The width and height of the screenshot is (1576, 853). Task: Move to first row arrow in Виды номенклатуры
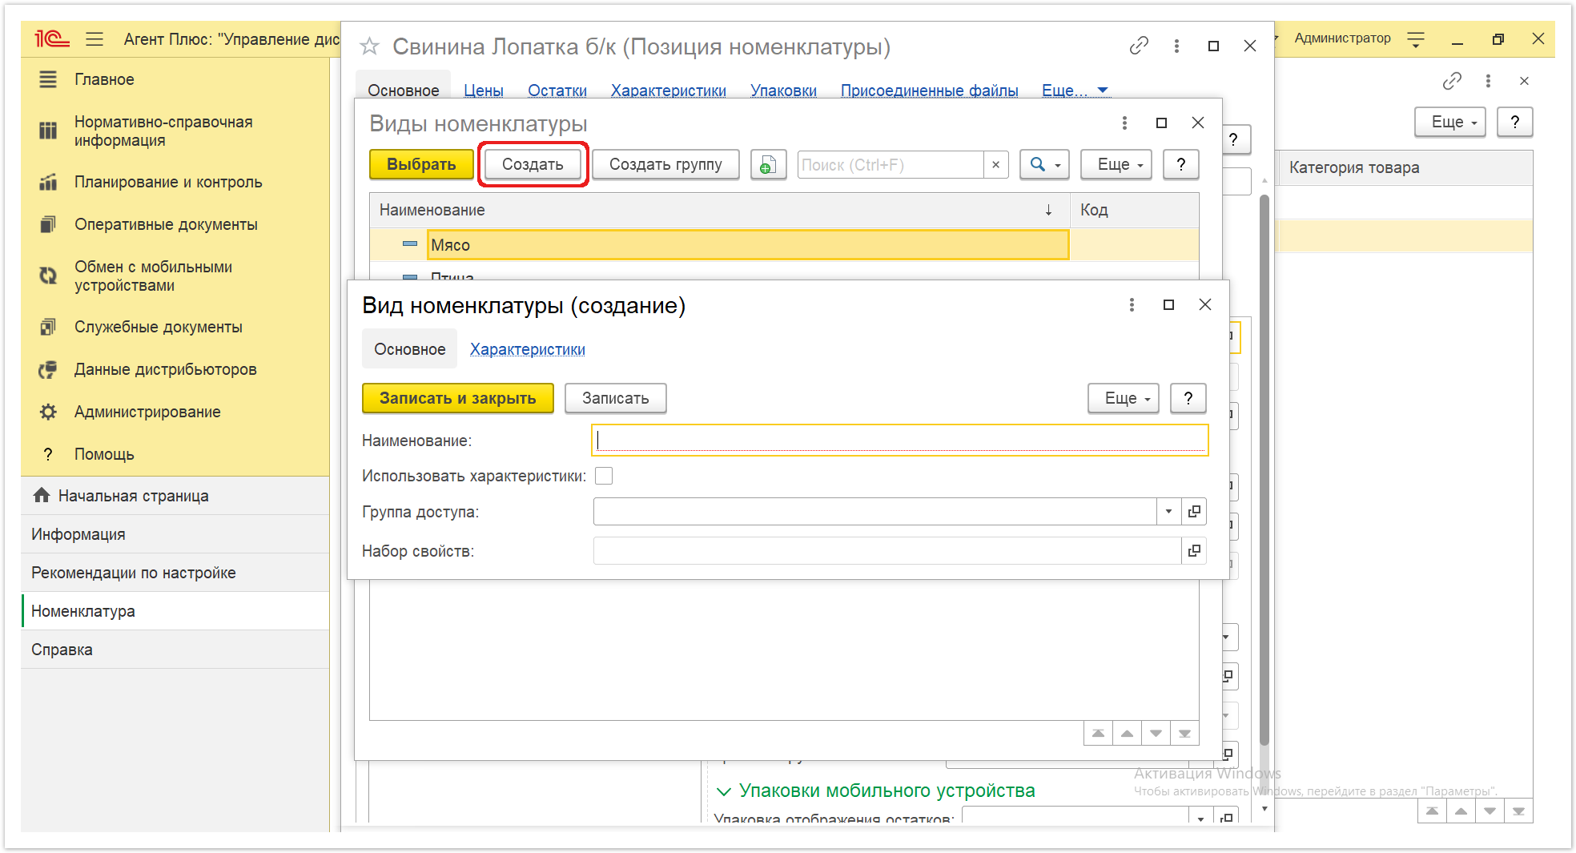1098,733
